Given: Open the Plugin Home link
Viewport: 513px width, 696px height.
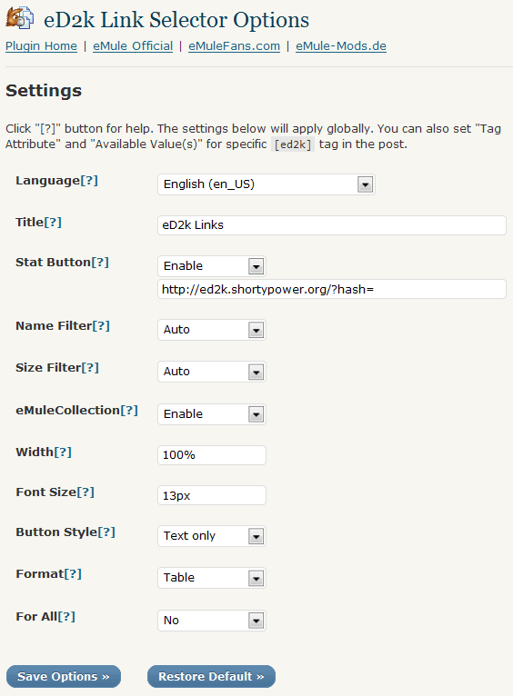Looking at the screenshot, I should point(41,46).
